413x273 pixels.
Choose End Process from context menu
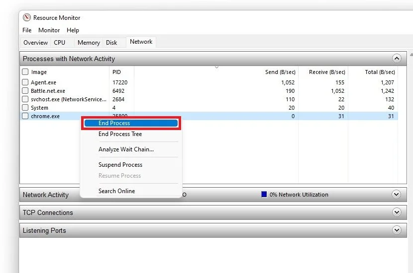[x=131, y=123]
